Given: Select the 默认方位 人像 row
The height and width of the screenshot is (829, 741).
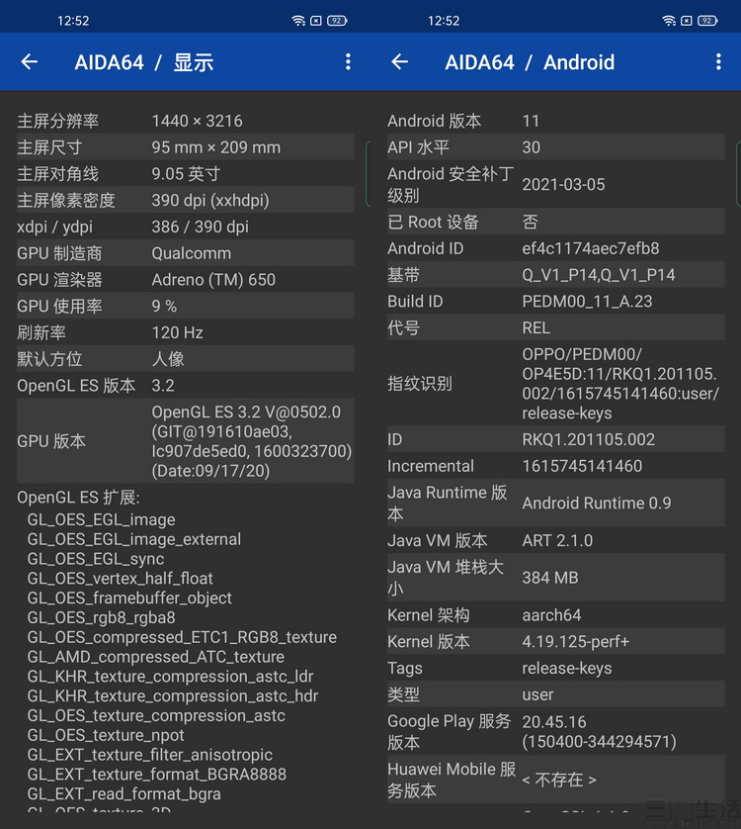Looking at the screenshot, I should pos(186,358).
